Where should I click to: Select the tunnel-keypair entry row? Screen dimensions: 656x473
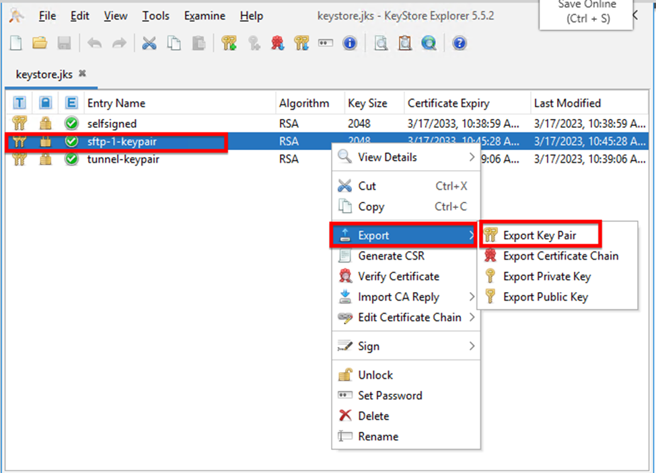[x=123, y=159]
